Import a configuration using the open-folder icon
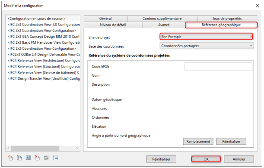The height and width of the screenshot is (168, 264). point(46,158)
